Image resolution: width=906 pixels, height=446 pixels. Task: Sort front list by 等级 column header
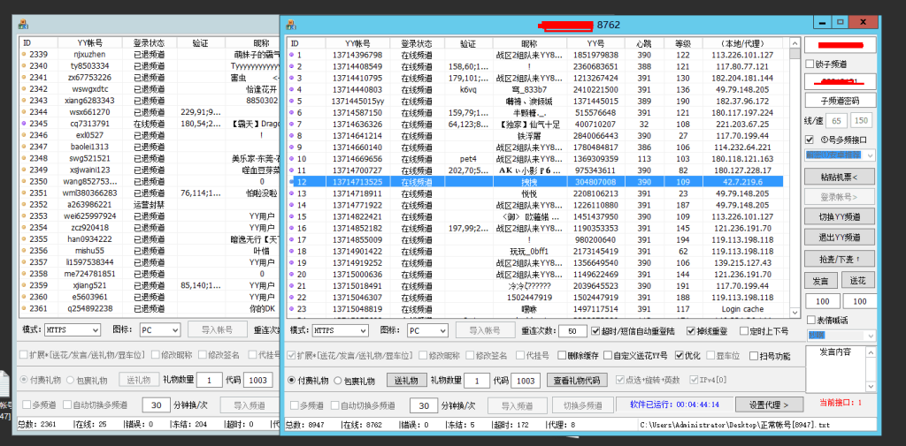(x=682, y=43)
